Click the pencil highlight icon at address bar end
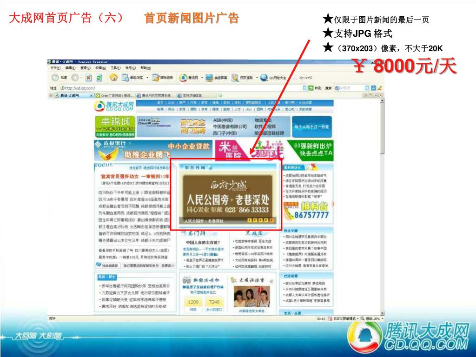The height and width of the screenshot is (357, 476). (379, 88)
